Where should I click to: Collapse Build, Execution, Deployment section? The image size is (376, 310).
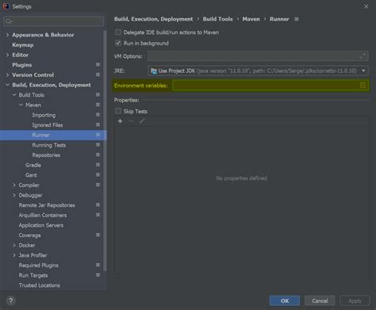[x=7, y=85]
